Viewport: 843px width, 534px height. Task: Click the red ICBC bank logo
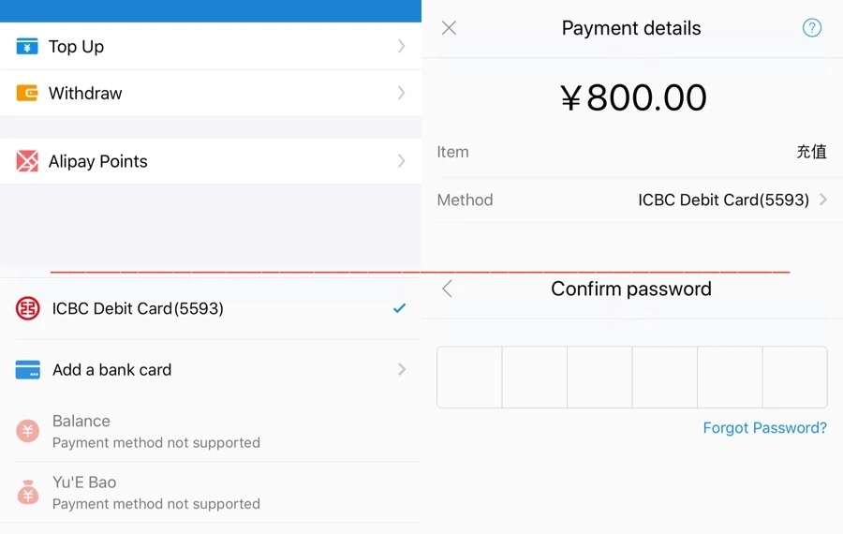(x=28, y=308)
